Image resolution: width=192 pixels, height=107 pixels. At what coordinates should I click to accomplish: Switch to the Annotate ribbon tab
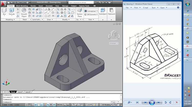[49, 6]
